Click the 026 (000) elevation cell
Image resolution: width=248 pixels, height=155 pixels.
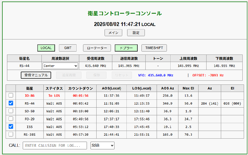pos(232,104)
